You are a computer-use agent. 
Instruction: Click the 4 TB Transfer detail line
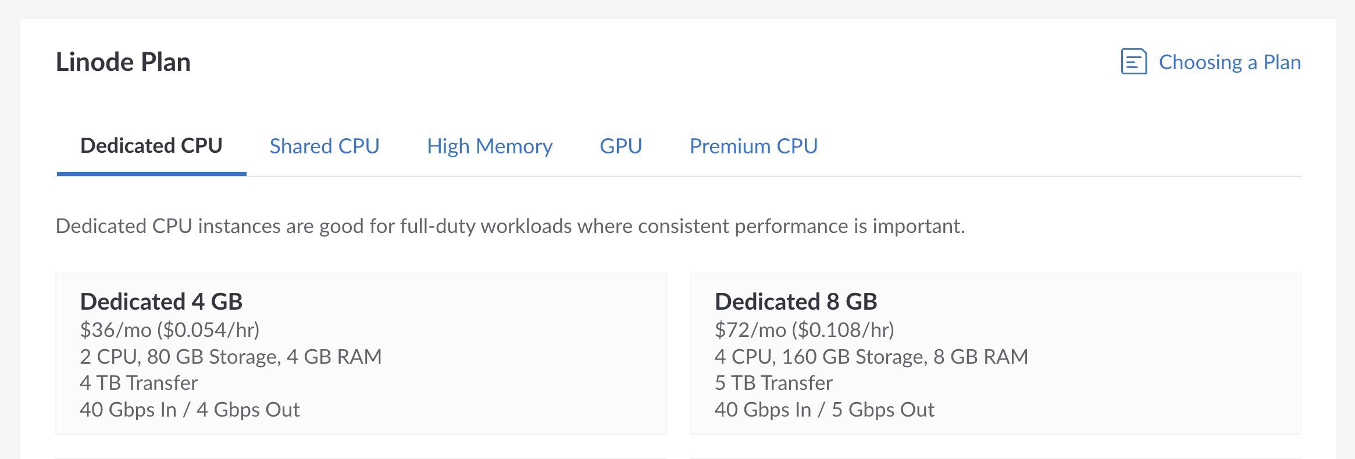tap(138, 382)
